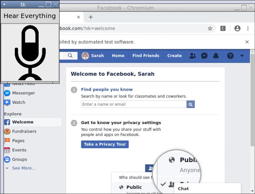The image size is (255, 194).
Task: Open Sarah's profile from the avatar picture
Action: [85, 56]
